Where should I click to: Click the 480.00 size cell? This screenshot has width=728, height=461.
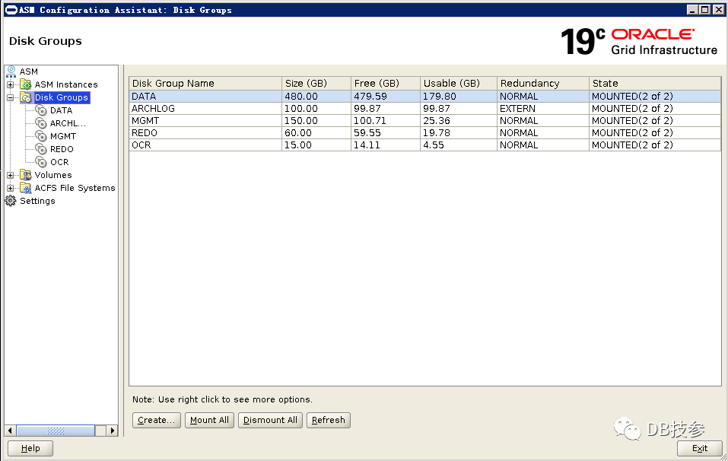tap(316, 97)
